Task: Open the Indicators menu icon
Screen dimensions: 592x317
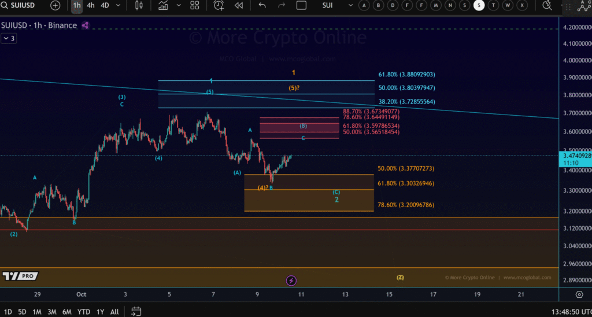Action: tap(163, 5)
